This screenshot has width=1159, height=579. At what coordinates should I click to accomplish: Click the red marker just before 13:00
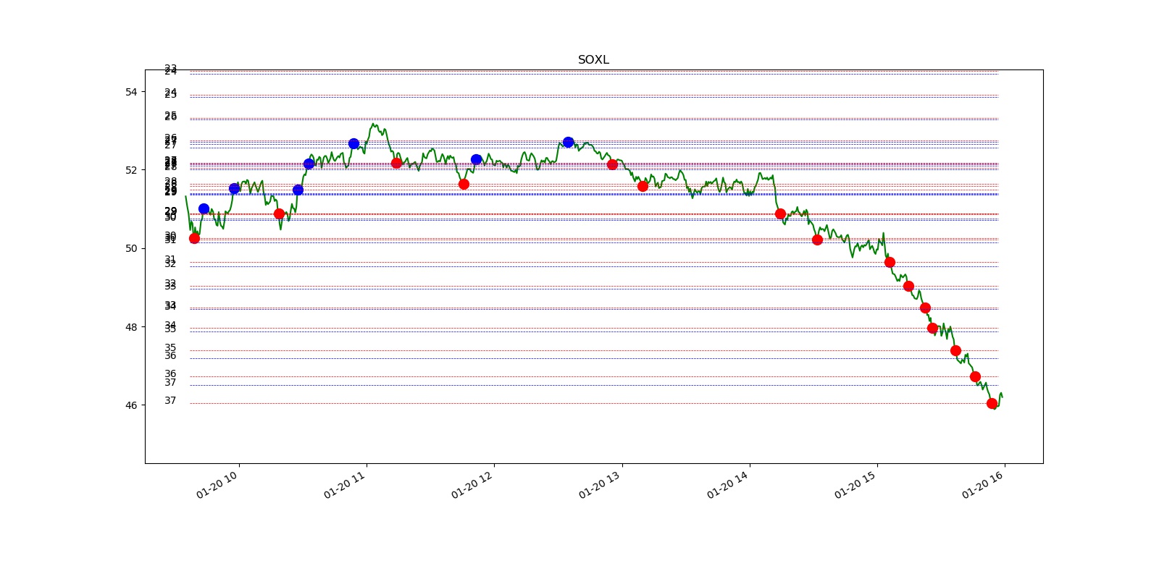(x=612, y=164)
